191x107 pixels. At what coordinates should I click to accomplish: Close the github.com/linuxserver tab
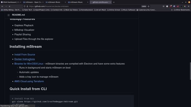point(110,2)
